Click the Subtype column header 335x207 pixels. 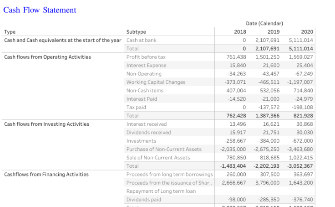[136, 32]
